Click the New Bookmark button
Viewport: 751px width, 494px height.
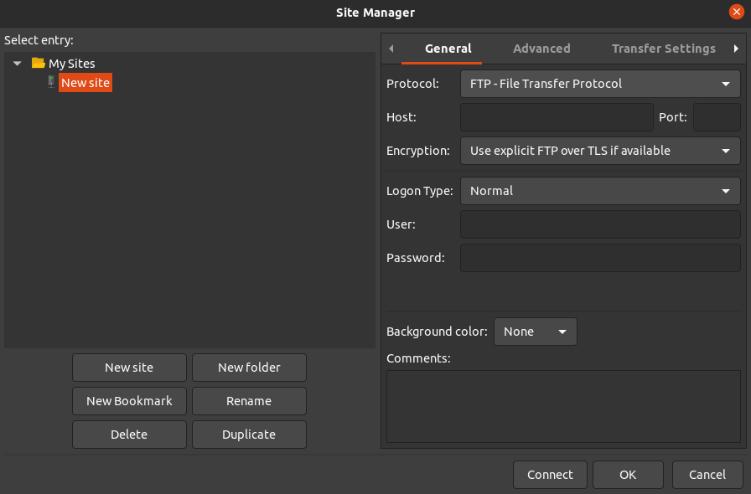[x=129, y=401]
